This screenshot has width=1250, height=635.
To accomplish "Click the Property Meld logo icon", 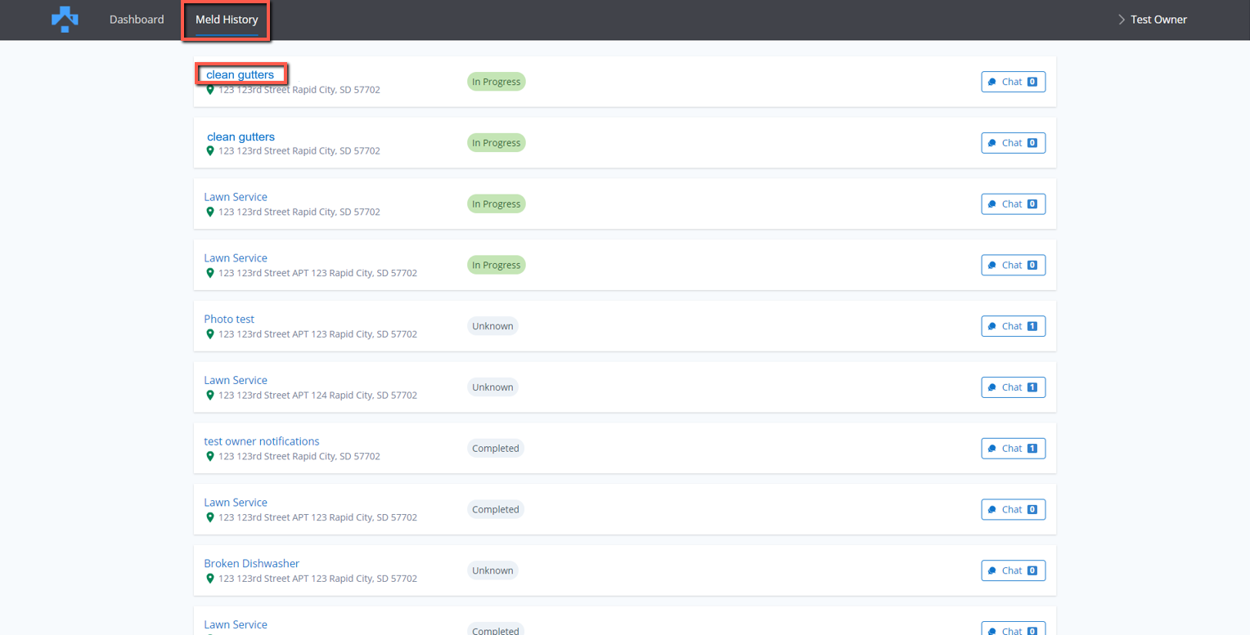I will (65, 19).
